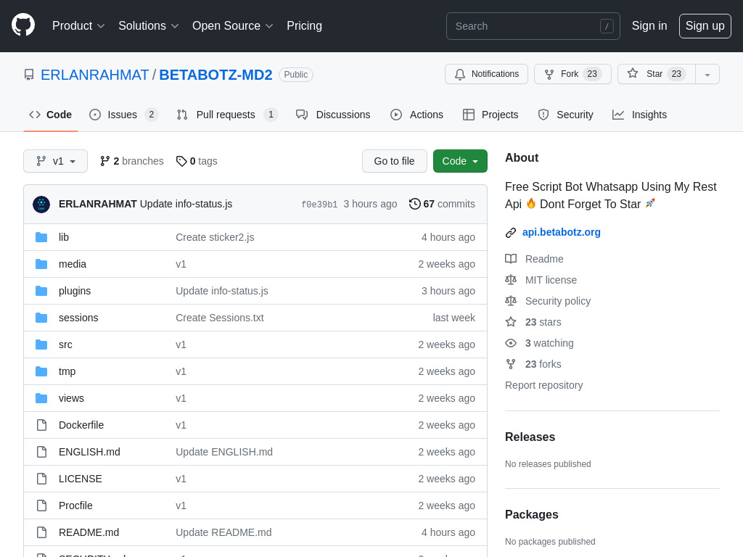Viewport: 743px width, 557px height.
Task: Click the Sign up button
Action: point(705,26)
